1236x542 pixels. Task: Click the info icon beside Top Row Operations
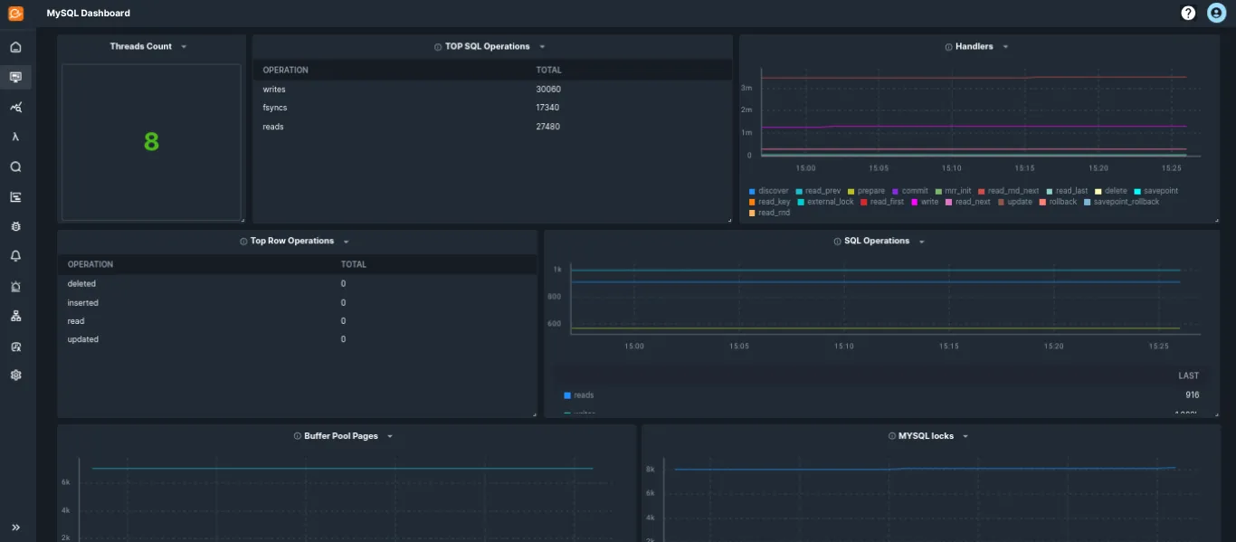point(243,242)
